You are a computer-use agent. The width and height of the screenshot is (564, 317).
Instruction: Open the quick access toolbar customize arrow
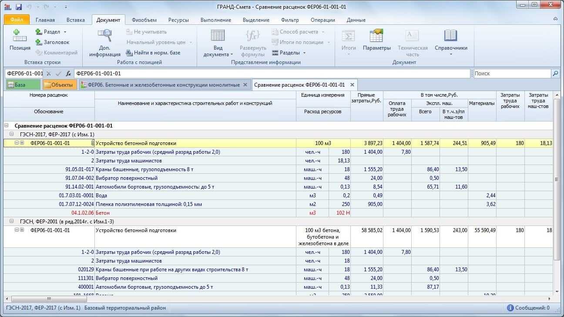[66, 7]
